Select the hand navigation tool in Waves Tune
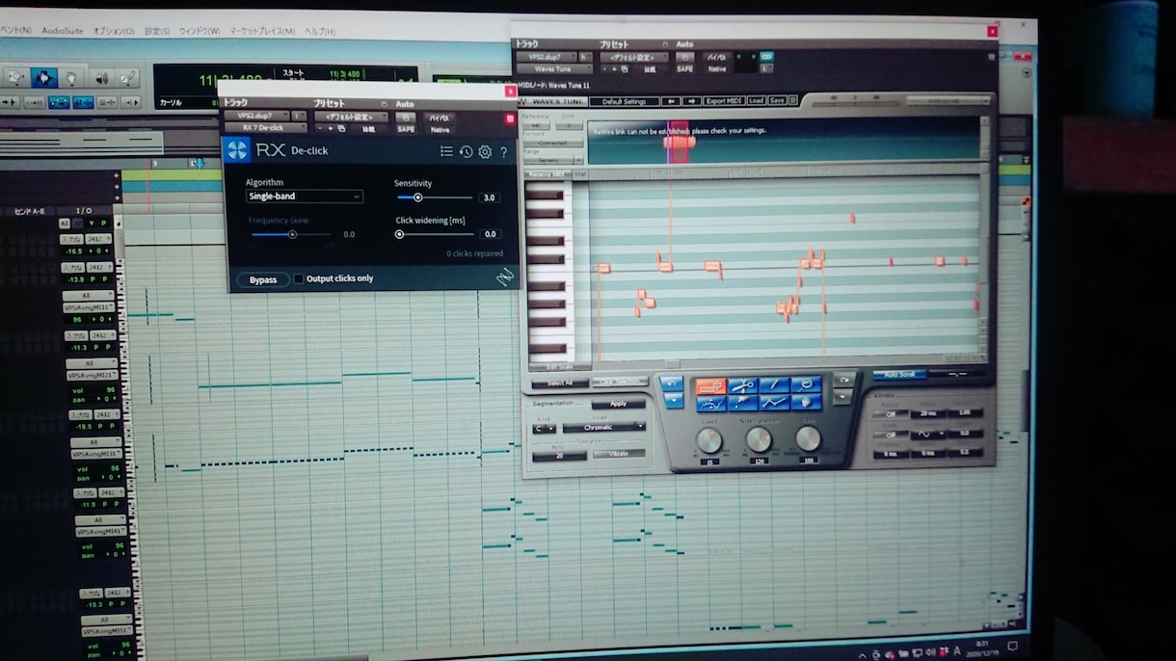Viewport: 1176px width, 661px height. click(806, 403)
